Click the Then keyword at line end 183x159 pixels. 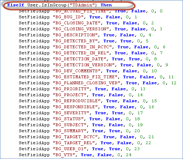(x=106, y=5)
